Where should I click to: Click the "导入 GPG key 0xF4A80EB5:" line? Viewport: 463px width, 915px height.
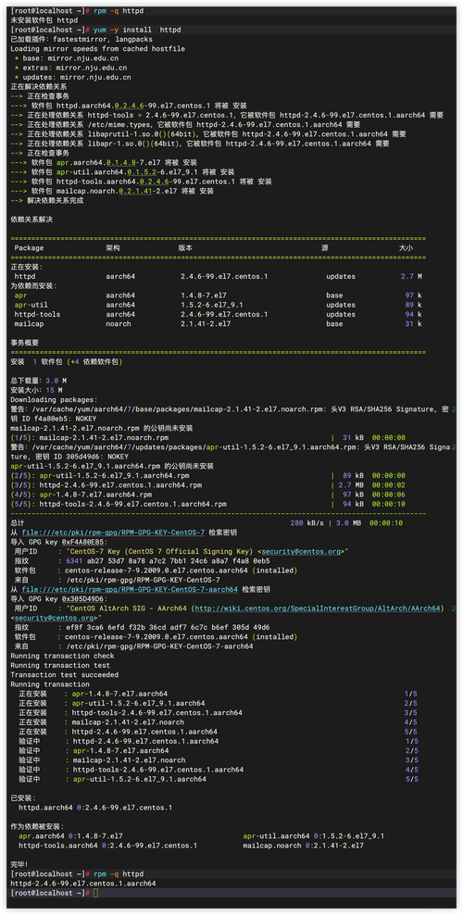59,542
